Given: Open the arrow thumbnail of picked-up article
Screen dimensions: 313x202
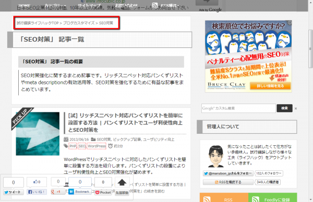Looking at the screenshot, I should coord(38,134).
